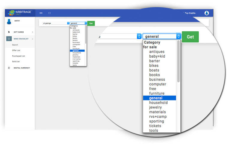Click the unmagnified category list scrollbar
This screenshot has height=144, width=227.
click(86, 34)
